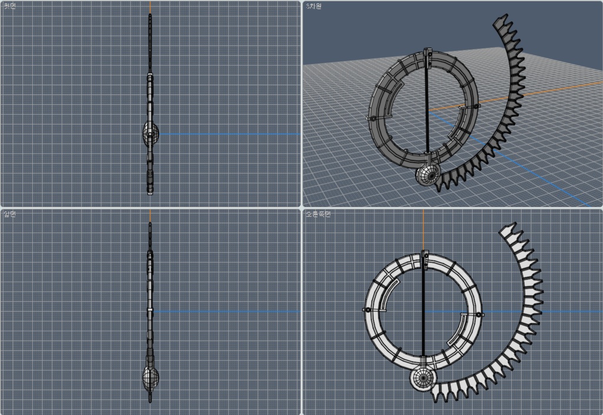Click the divider between the four viewports
This screenshot has height=415, width=603.
301,207
